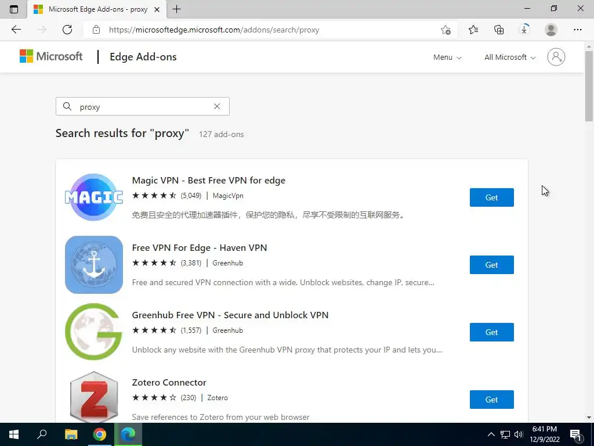View site info via address bar padlock
Image resolution: width=594 pixels, height=446 pixels.
coord(96,30)
